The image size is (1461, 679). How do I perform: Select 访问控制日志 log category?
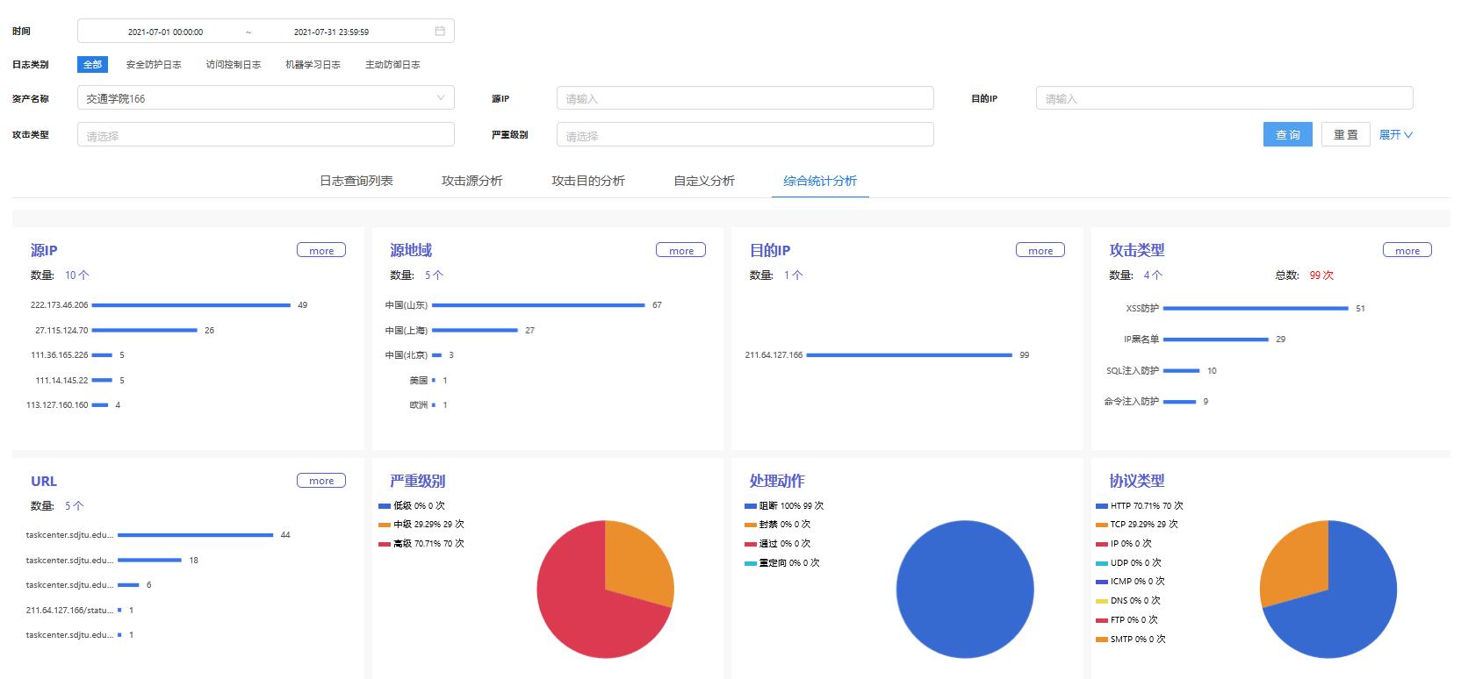234,64
